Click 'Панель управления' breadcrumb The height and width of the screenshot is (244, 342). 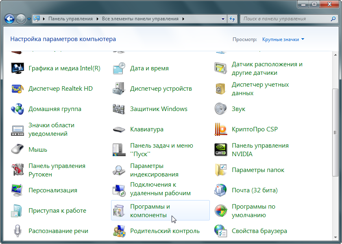pos(70,19)
